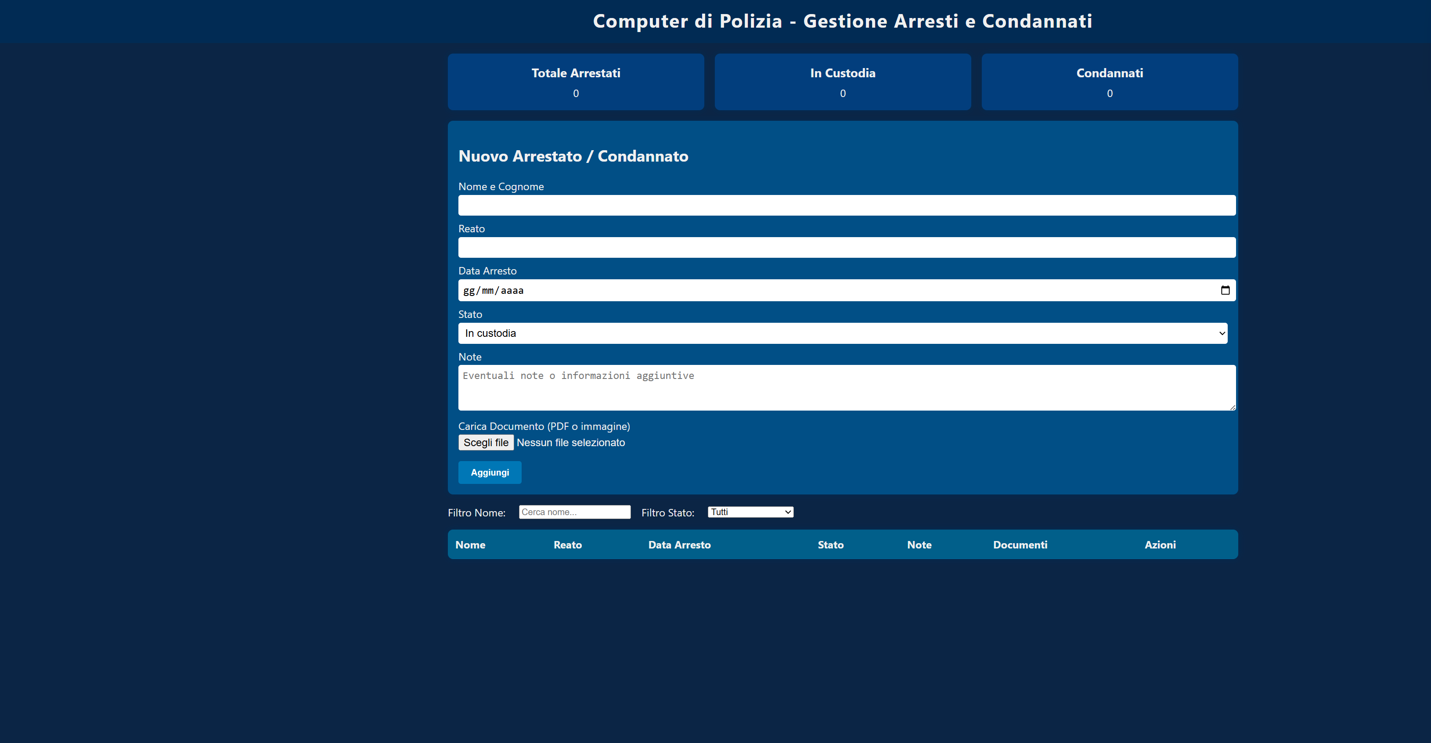Screen dimensions: 1431x743
Task: Click the Nuovo Arrestato / Condannato heading
Action: tap(573, 156)
